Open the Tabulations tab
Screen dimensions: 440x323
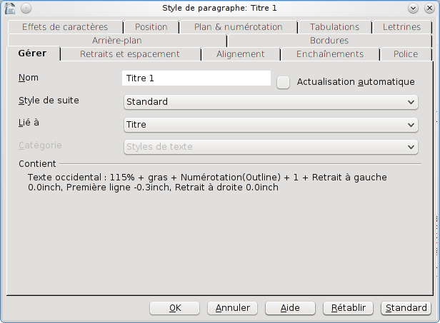334,27
